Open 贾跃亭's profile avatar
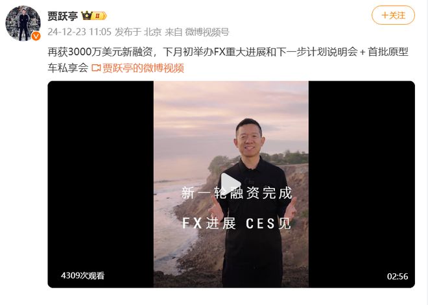Image resolution: width=428 pixels, height=305 pixels. [23, 23]
